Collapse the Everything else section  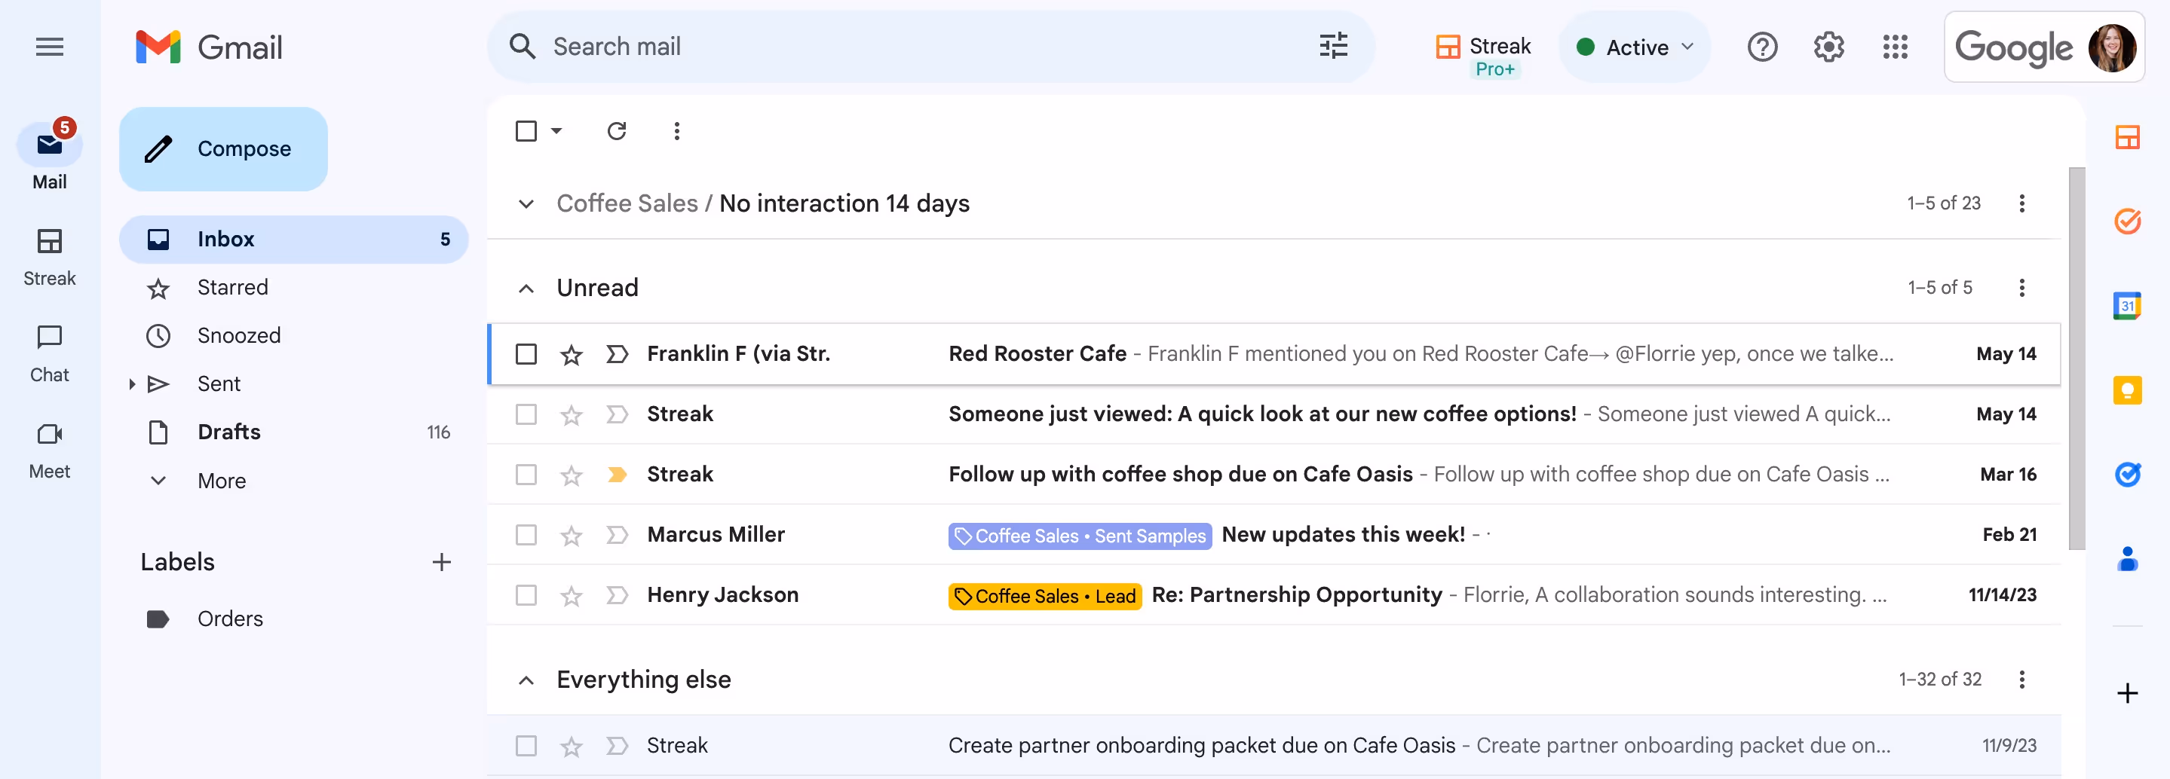pos(526,680)
